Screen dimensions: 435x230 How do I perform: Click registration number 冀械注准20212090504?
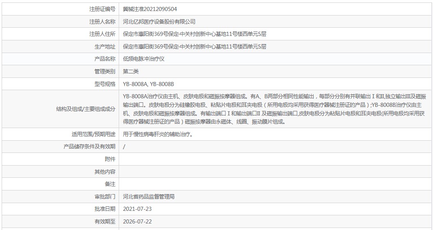click(x=150, y=9)
